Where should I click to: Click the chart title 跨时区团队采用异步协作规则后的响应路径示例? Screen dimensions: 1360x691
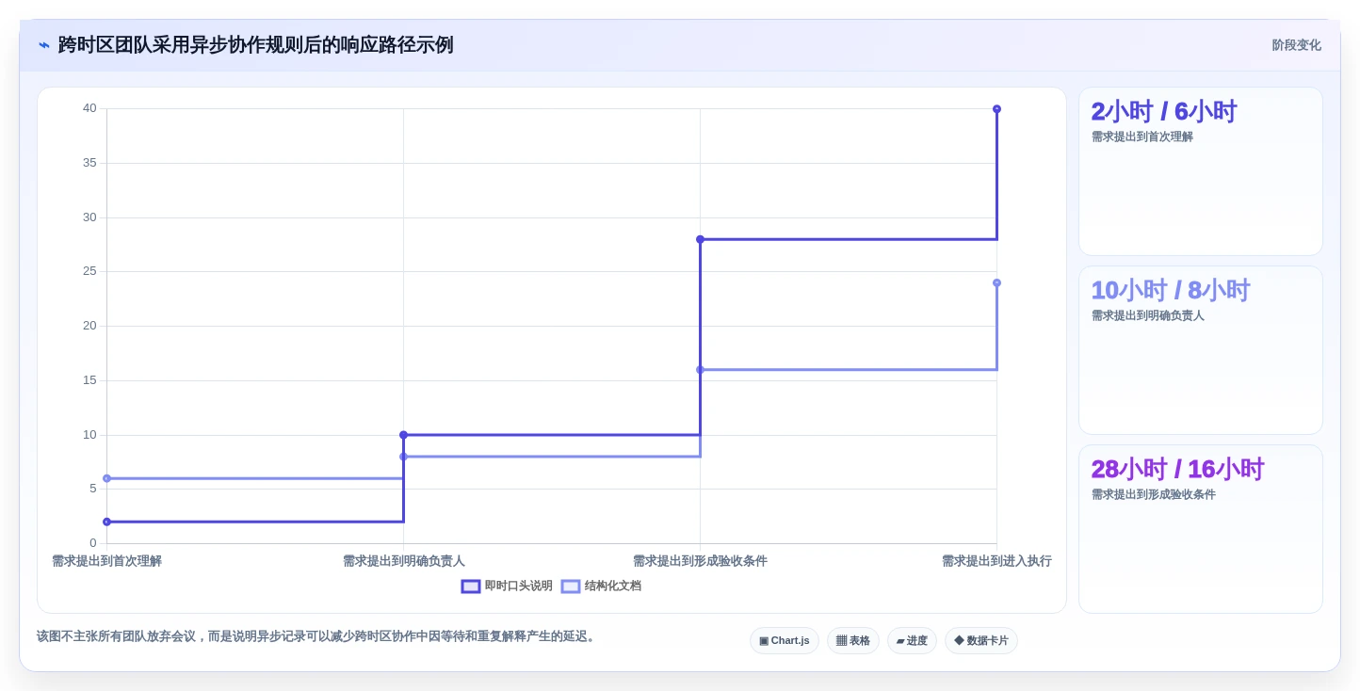[x=255, y=45]
